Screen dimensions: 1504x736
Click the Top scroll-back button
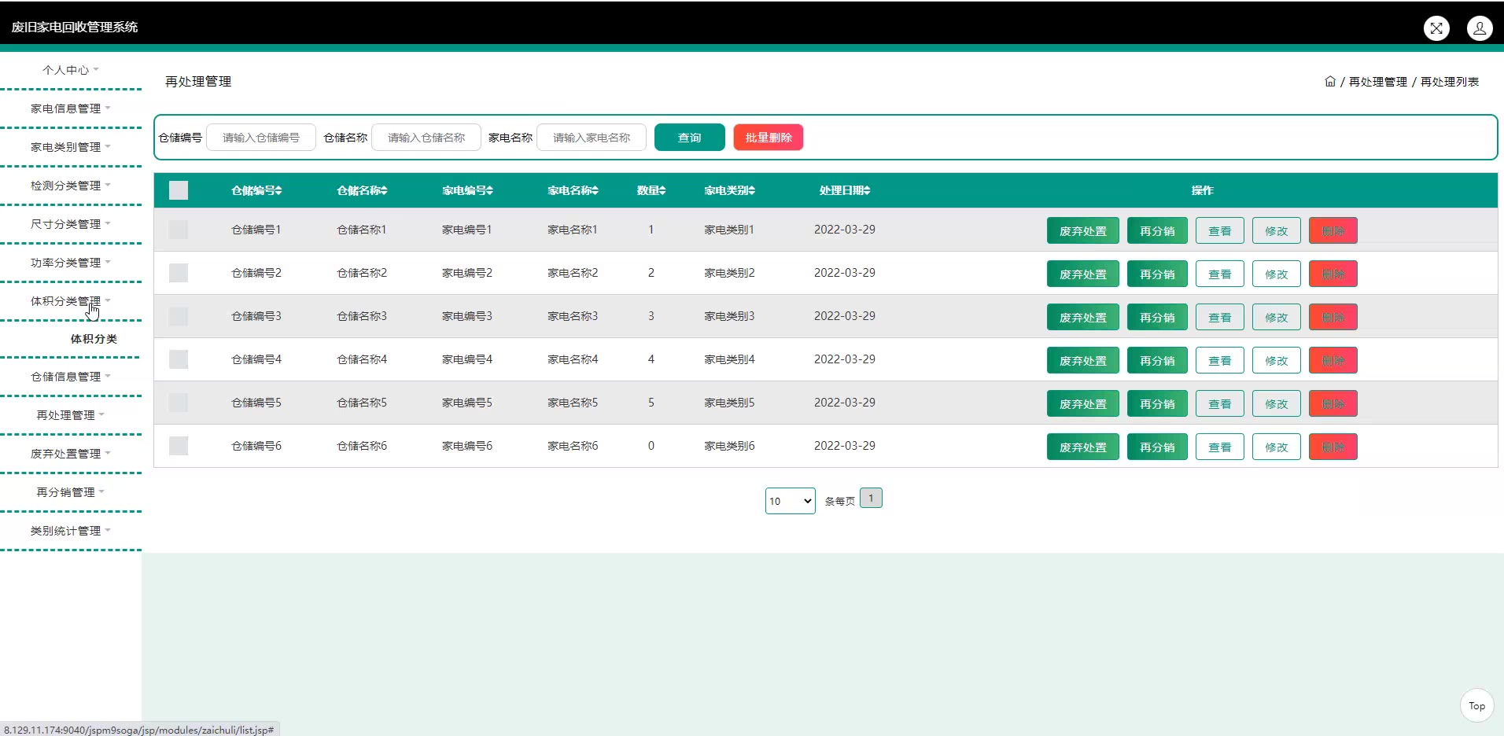coord(1476,705)
